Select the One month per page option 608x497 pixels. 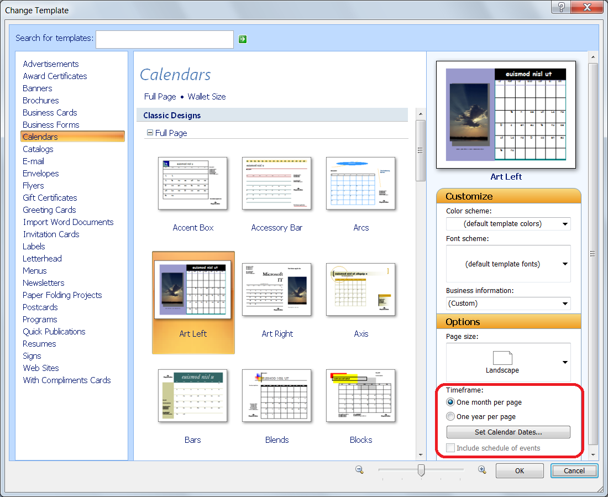(450, 402)
